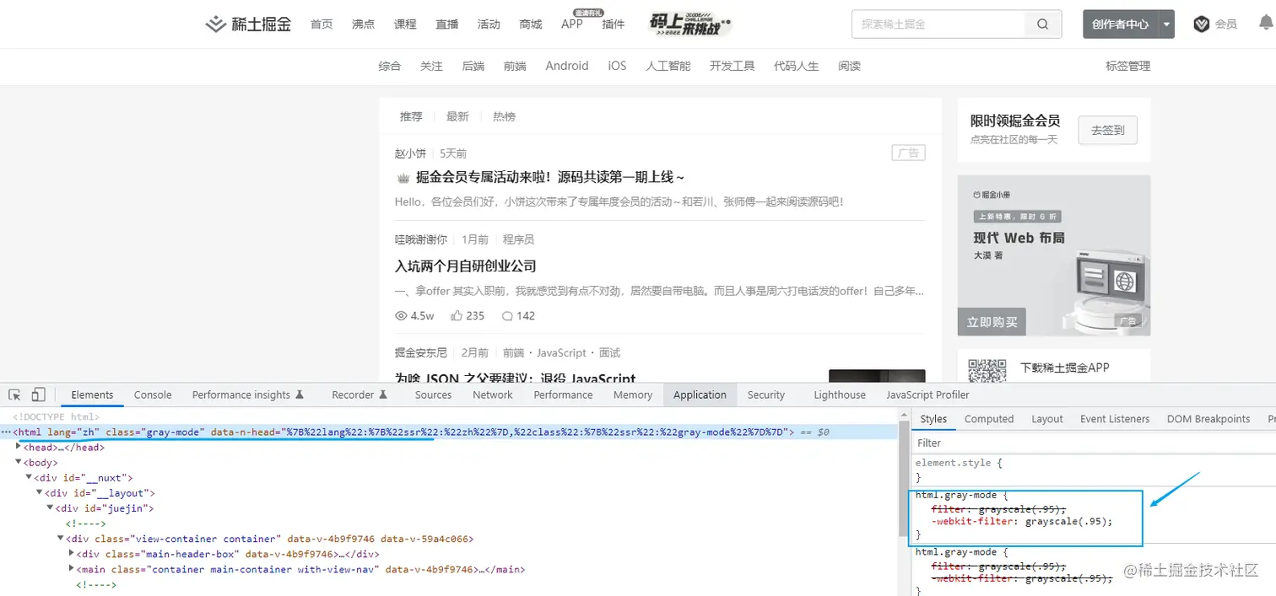This screenshot has height=596, width=1276.
Task: Select the Application tab
Action: (x=700, y=395)
